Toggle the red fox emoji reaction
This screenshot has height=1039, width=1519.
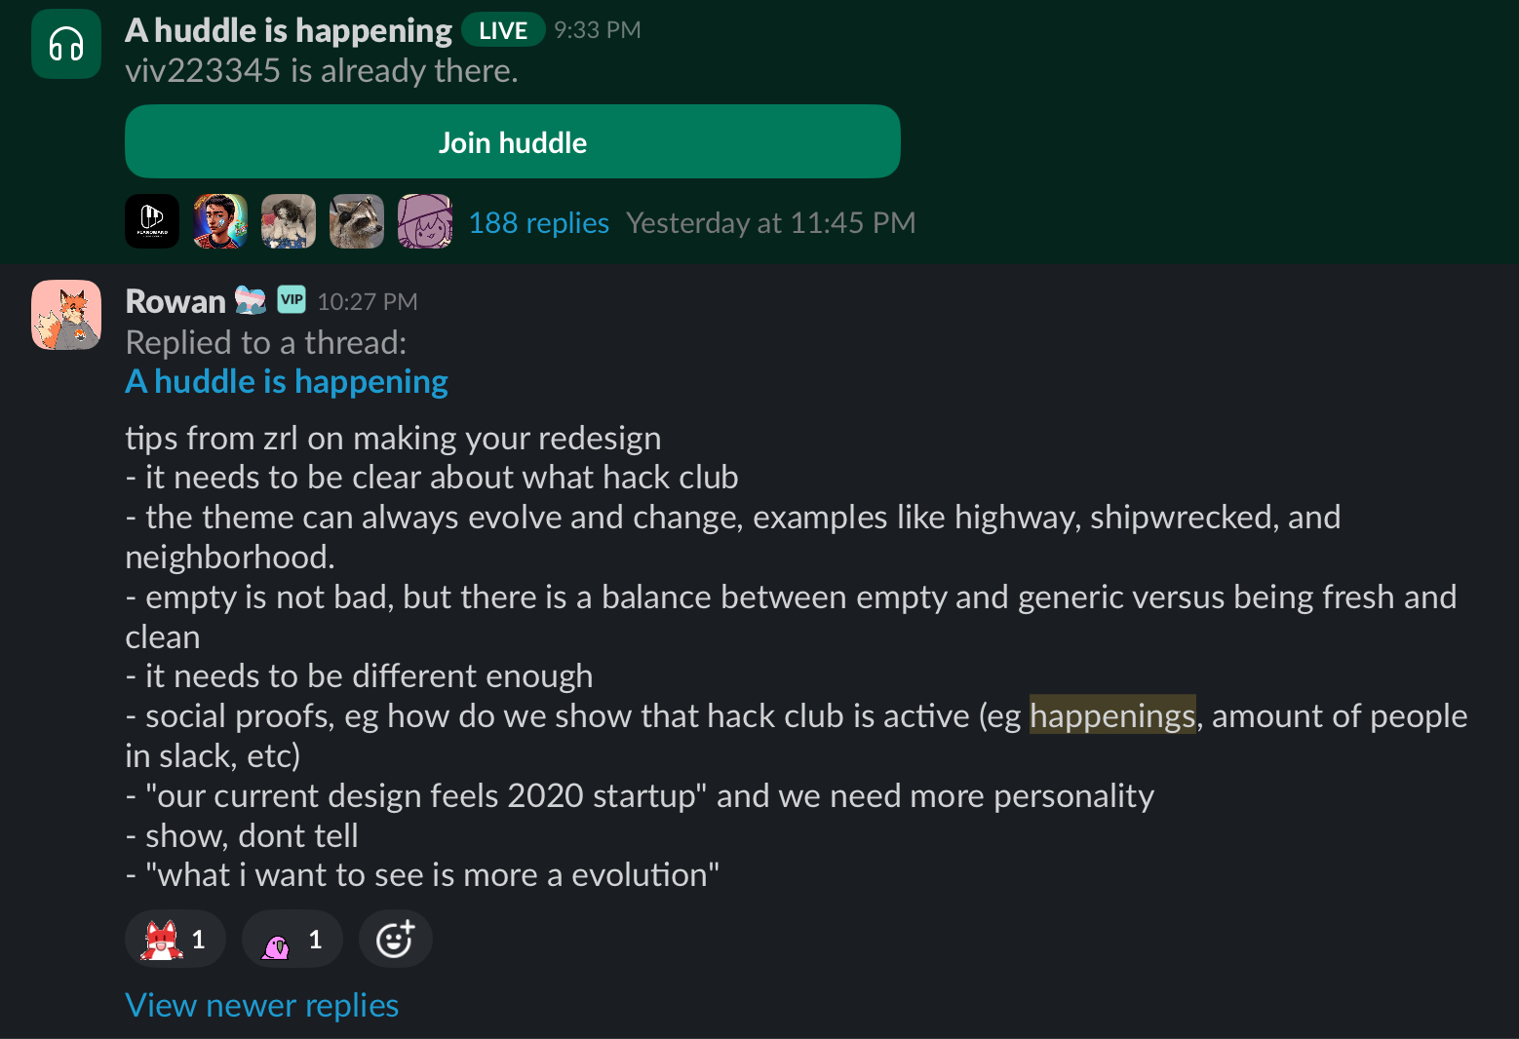pos(175,939)
